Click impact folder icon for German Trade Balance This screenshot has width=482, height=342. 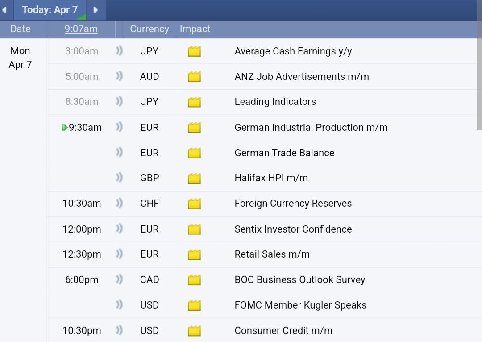pos(194,153)
